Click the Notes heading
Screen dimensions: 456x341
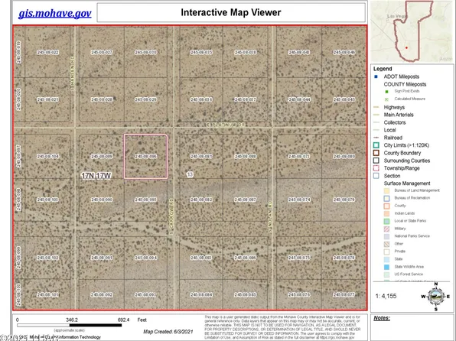pos(382,318)
